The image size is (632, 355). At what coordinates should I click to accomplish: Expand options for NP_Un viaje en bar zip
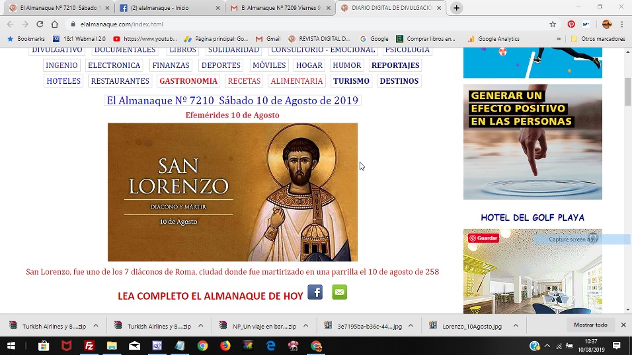pos(305,325)
